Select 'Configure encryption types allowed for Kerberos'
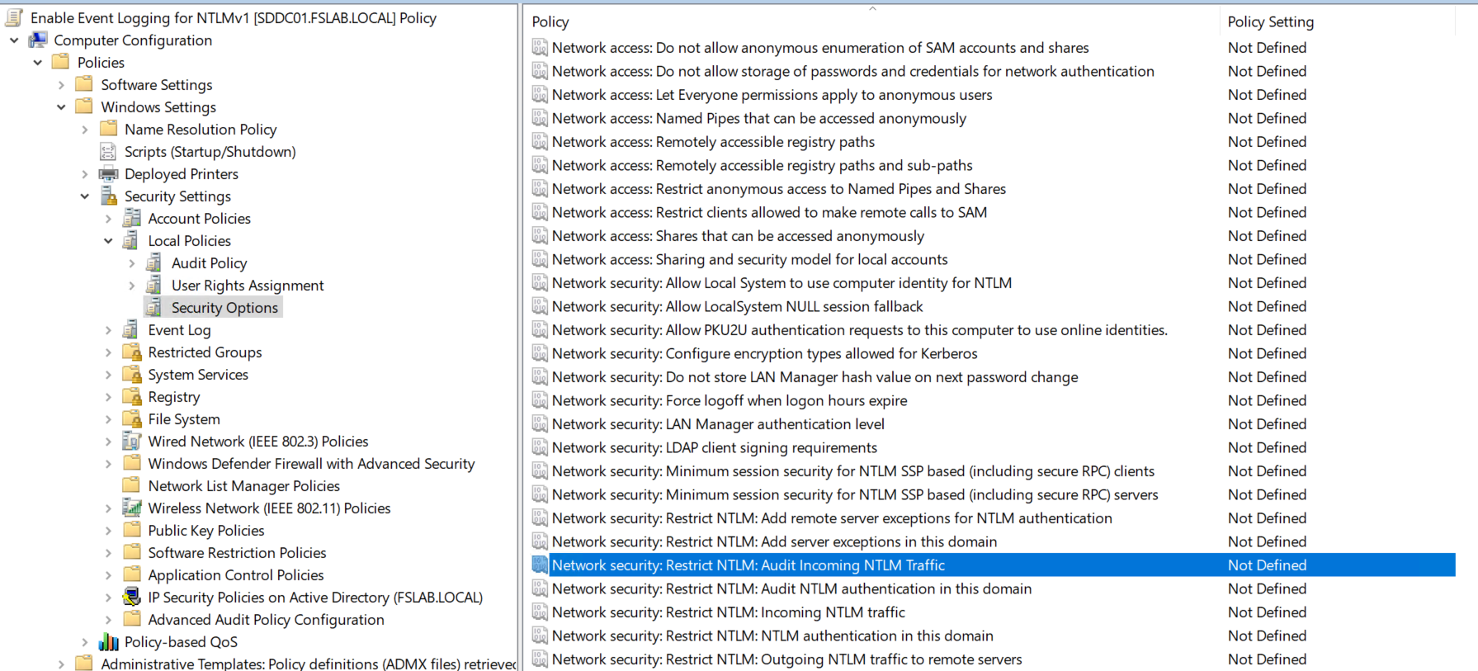 pyautogui.click(x=764, y=353)
